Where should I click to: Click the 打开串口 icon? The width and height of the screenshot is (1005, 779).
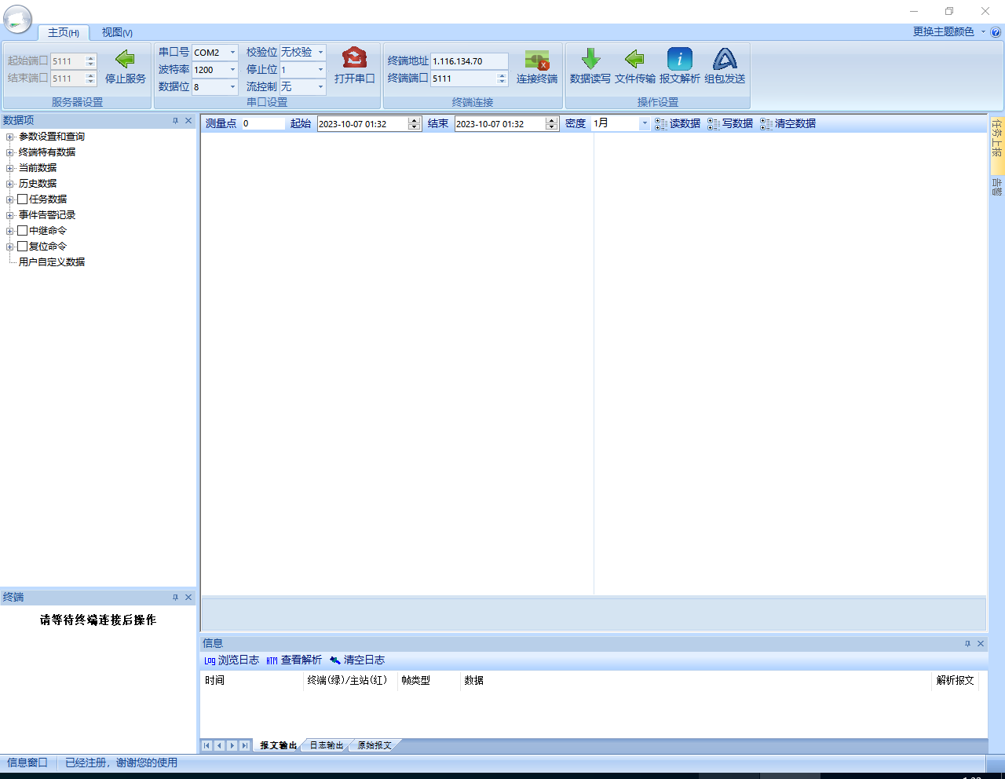[x=354, y=58]
